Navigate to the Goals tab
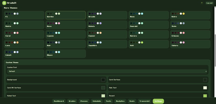 [132, 101]
